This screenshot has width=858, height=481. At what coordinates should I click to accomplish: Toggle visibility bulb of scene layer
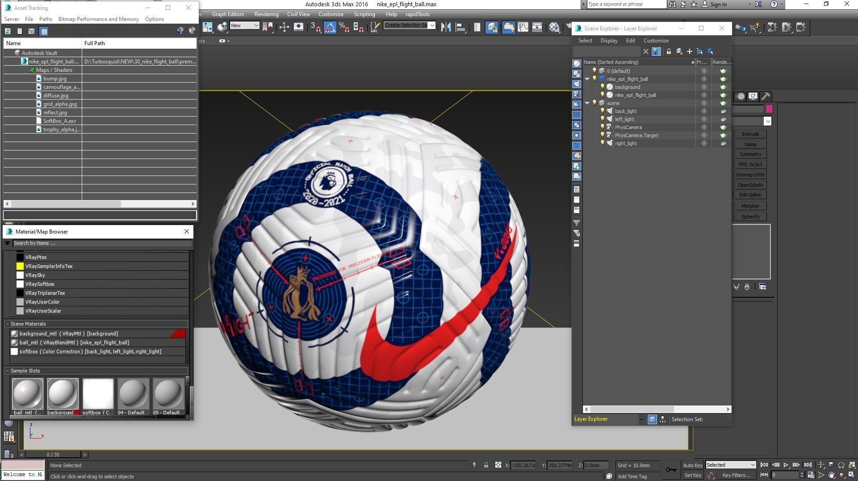(x=594, y=103)
